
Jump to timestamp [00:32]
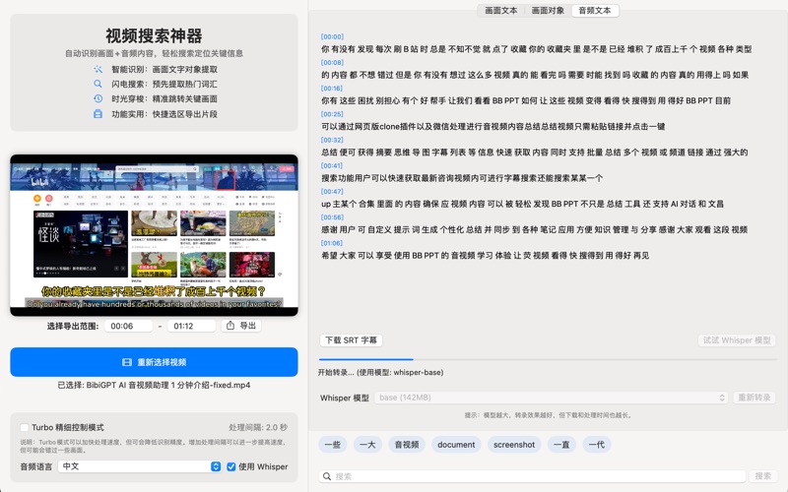[x=332, y=140]
